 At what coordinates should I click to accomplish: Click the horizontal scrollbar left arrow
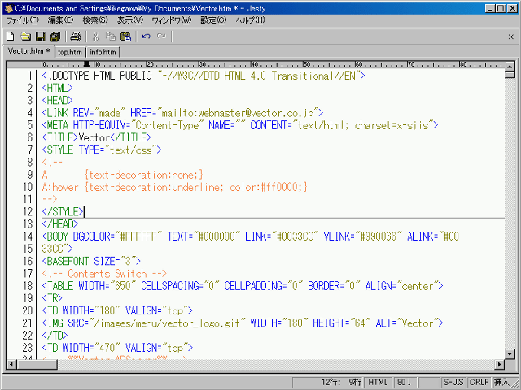click(11, 365)
